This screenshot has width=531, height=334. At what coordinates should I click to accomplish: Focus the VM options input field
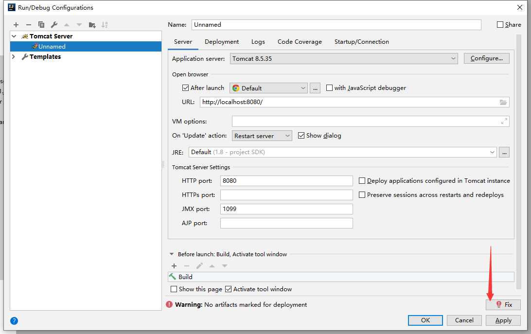coord(371,121)
